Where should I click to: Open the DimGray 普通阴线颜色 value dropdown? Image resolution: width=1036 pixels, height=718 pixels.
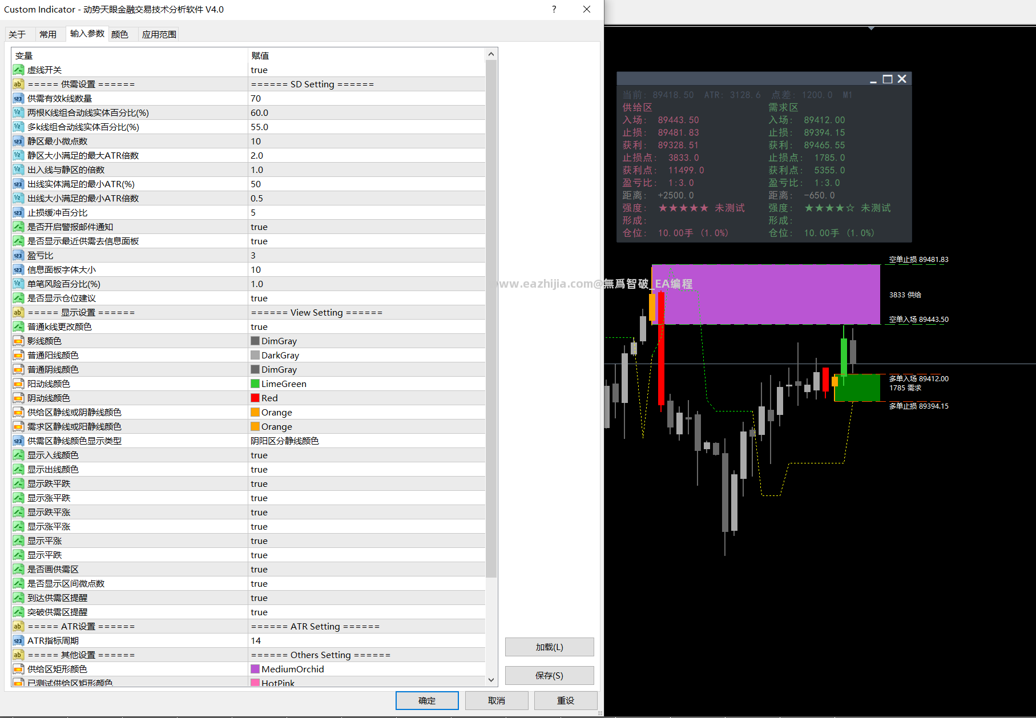367,369
